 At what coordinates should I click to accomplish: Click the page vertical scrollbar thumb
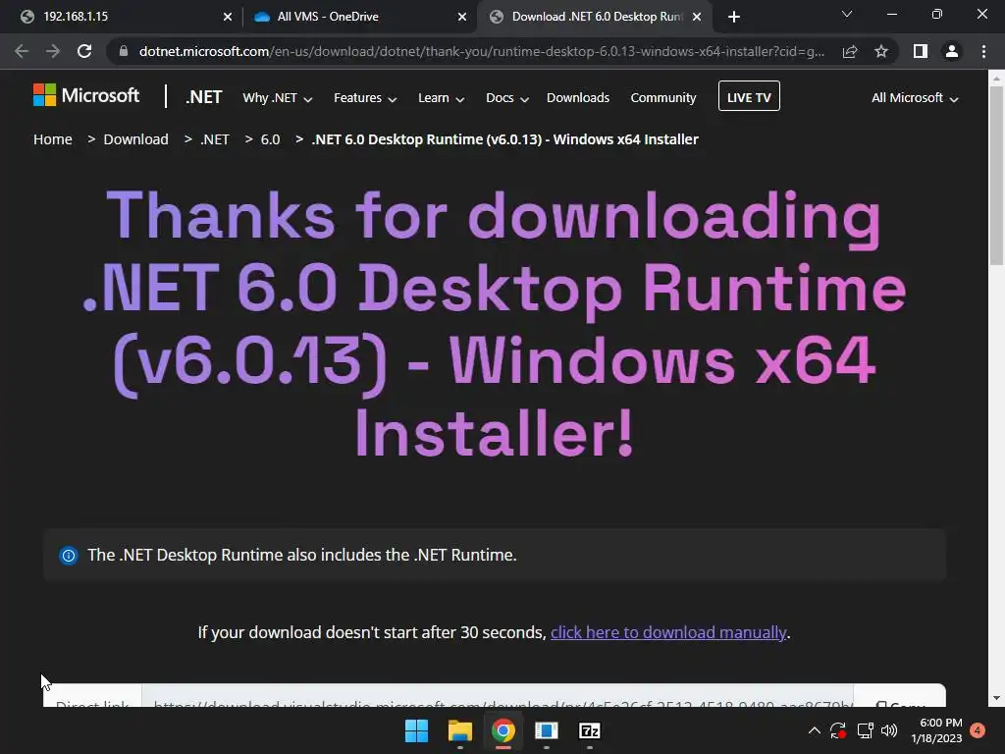click(996, 175)
